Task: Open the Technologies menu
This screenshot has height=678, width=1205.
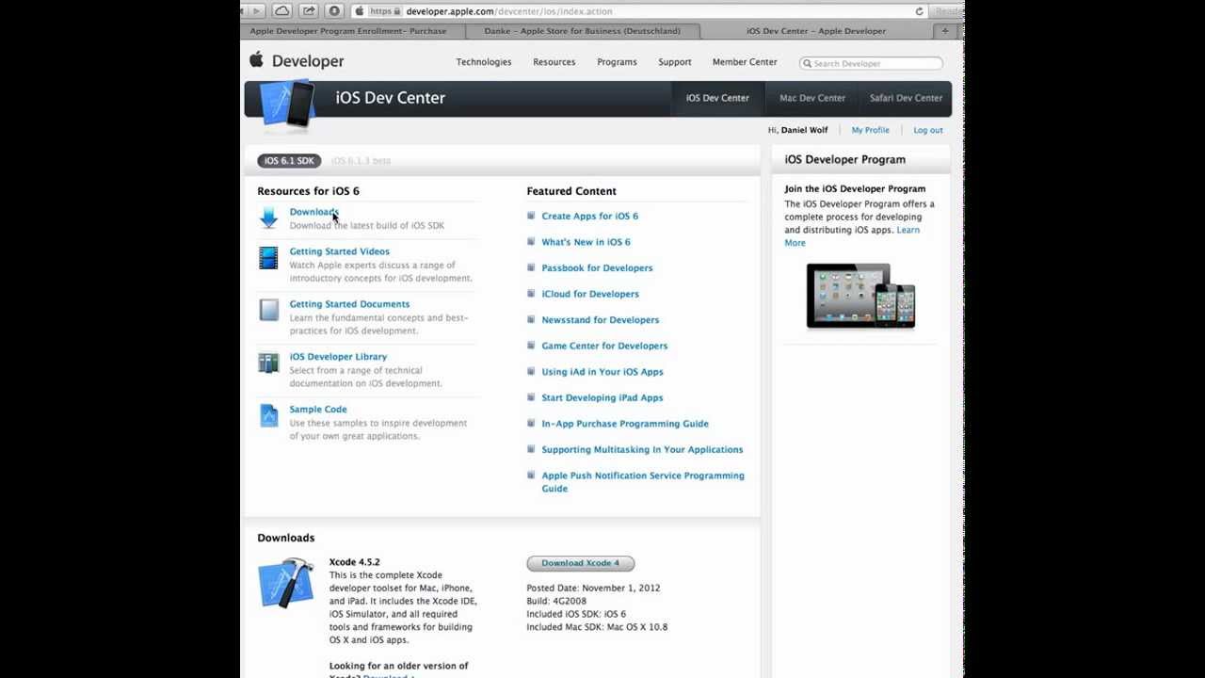Action: [x=484, y=62]
